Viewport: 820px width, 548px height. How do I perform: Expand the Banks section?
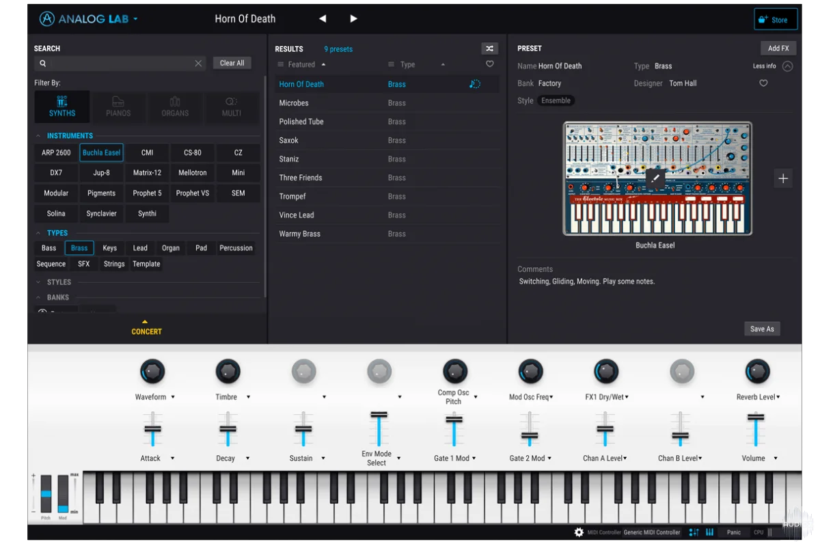[x=38, y=297]
